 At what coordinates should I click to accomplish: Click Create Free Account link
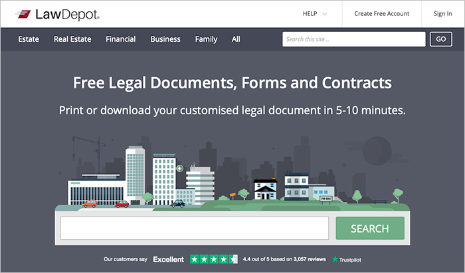[x=381, y=14]
